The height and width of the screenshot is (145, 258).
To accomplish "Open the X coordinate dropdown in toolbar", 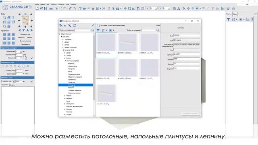I will (x=156, y=8).
